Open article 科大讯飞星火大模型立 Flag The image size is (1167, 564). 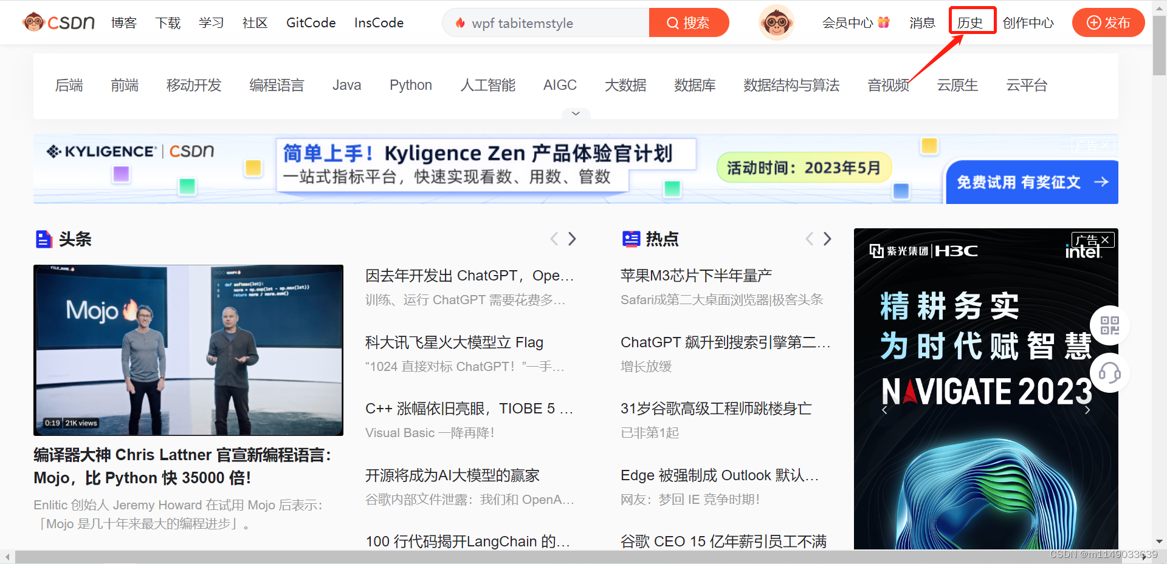454,342
